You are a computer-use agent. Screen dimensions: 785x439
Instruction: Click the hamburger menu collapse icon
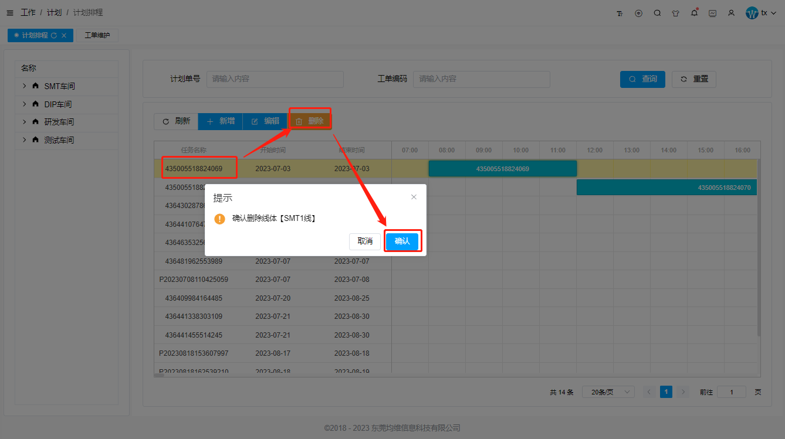point(10,13)
